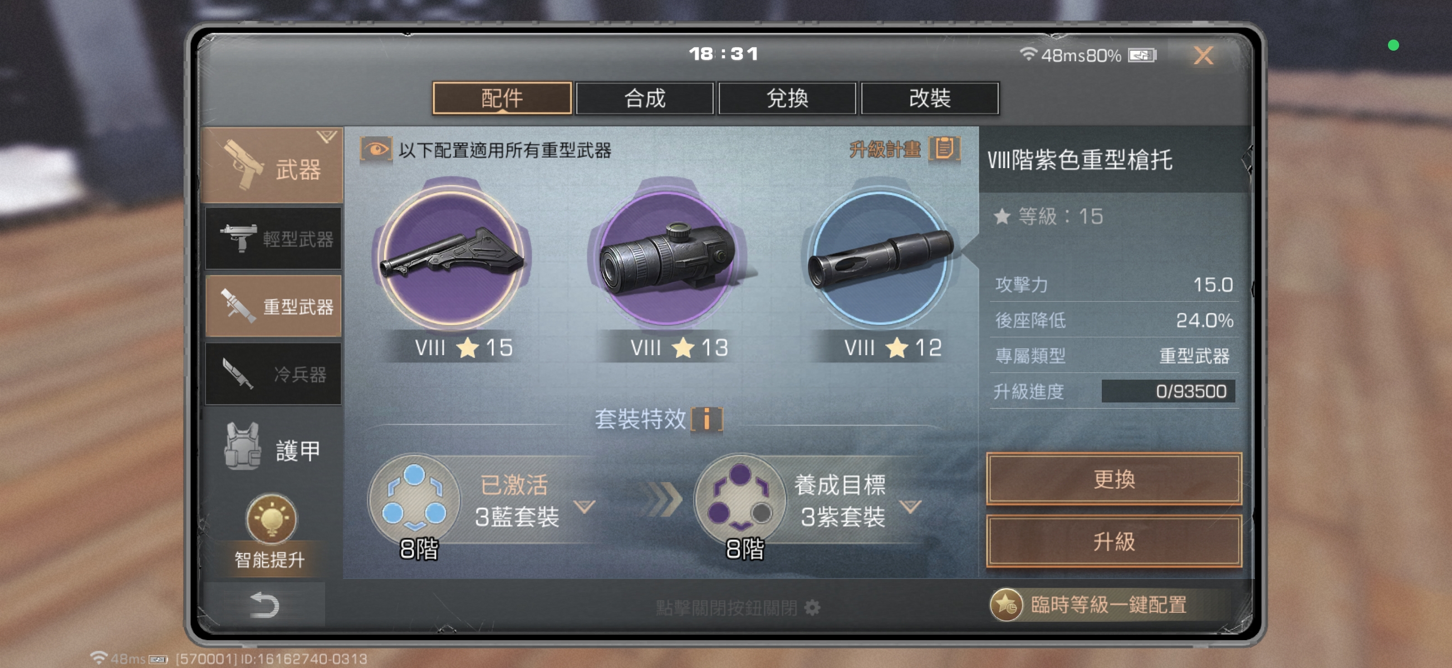Tap the 智能提升 lightbulb icon
This screenshot has height=668, width=1452.
pos(271,519)
